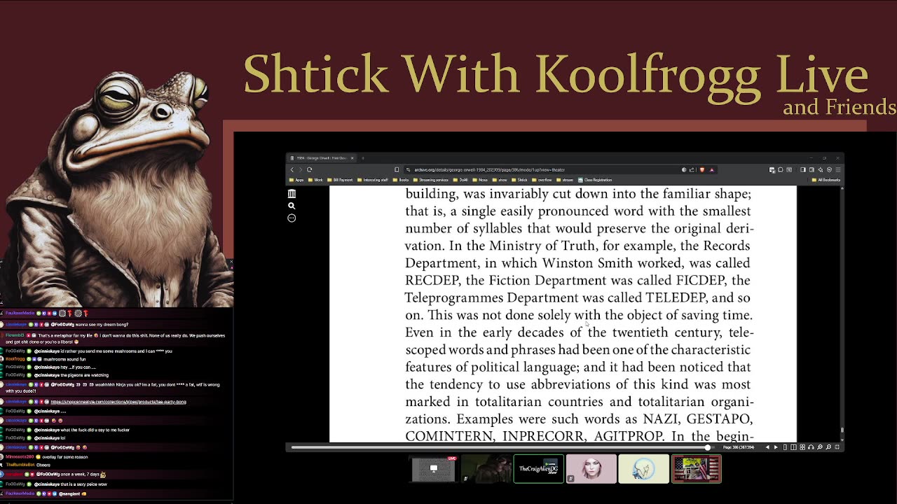Click the sidebar panel icon in browser toolbar

point(803,169)
